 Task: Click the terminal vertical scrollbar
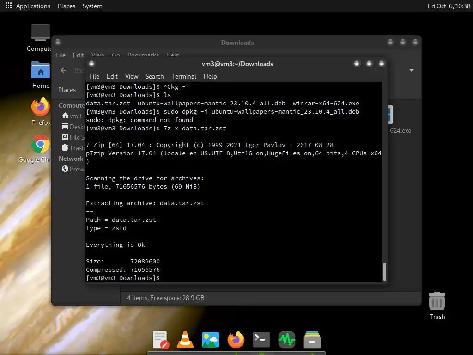point(385,271)
